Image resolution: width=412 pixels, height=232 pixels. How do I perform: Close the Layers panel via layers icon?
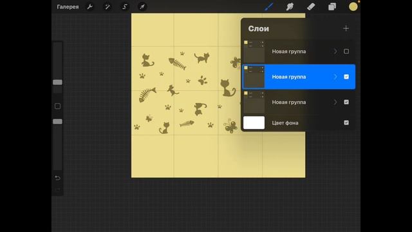coord(332,6)
